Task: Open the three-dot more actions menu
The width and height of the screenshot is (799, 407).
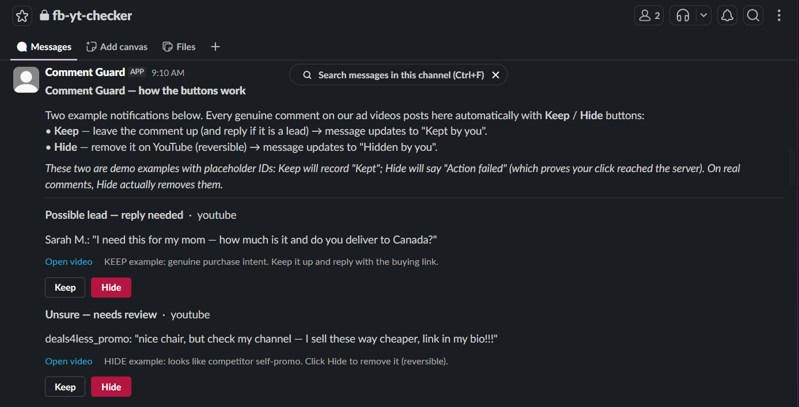Action: (x=779, y=16)
